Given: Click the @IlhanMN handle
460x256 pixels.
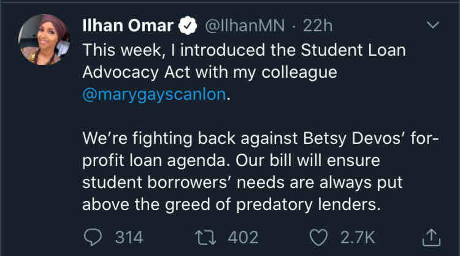Looking at the screenshot, I should (x=245, y=26).
